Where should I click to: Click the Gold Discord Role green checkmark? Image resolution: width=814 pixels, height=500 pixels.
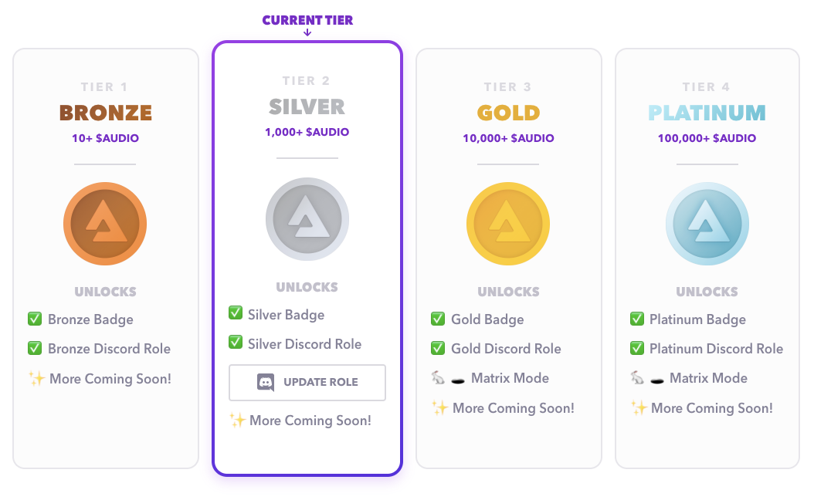point(438,347)
